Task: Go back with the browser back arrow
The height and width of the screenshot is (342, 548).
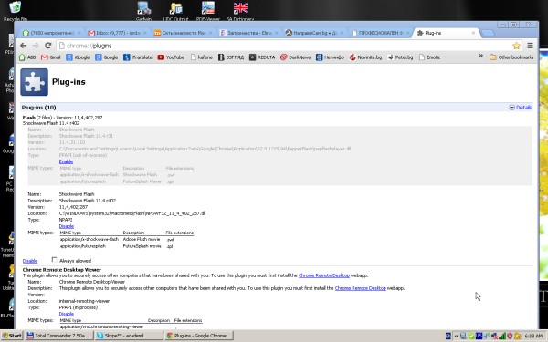Action: point(24,46)
